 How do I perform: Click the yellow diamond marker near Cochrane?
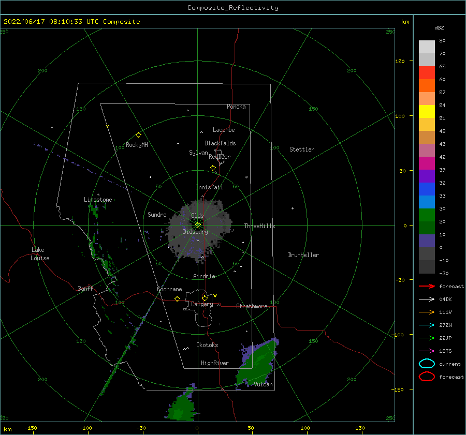click(x=177, y=298)
